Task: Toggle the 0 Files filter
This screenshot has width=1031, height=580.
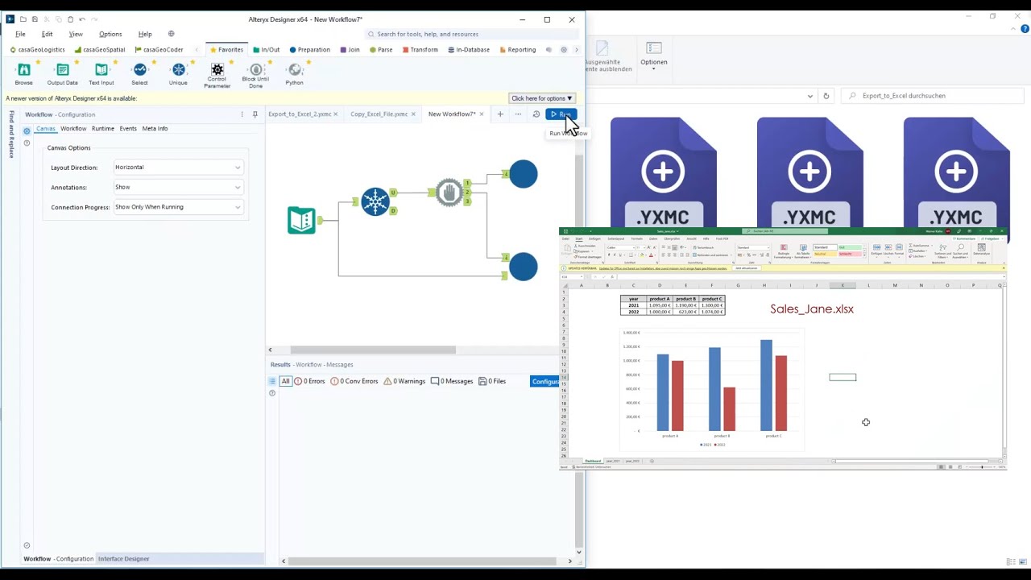Action: [x=492, y=381]
